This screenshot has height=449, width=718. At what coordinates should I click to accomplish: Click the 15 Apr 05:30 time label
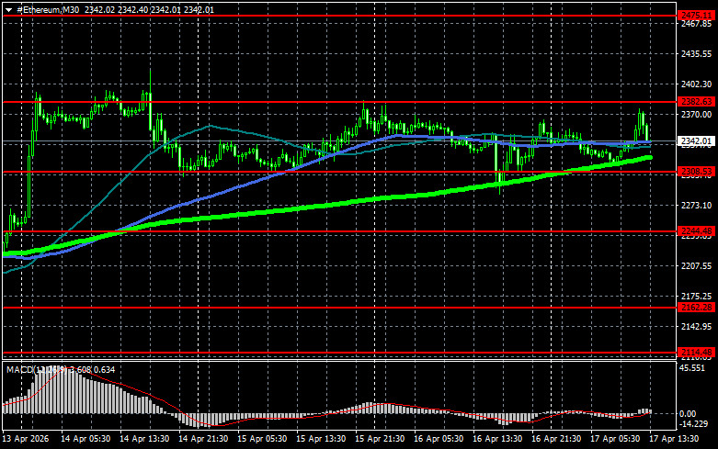(x=262, y=439)
